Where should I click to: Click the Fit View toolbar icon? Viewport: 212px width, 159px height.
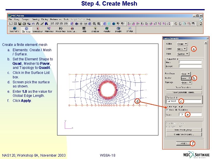point(77,24)
